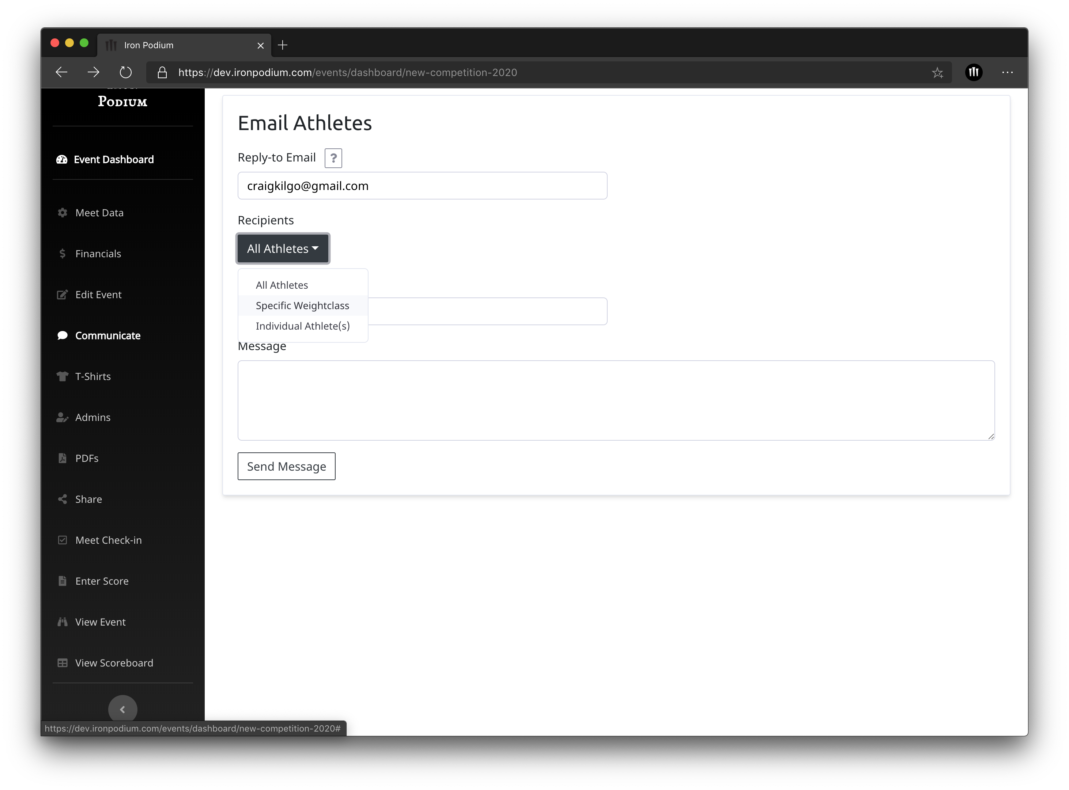Navigate to Financials in the sidebar

pyautogui.click(x=98, y=254)
